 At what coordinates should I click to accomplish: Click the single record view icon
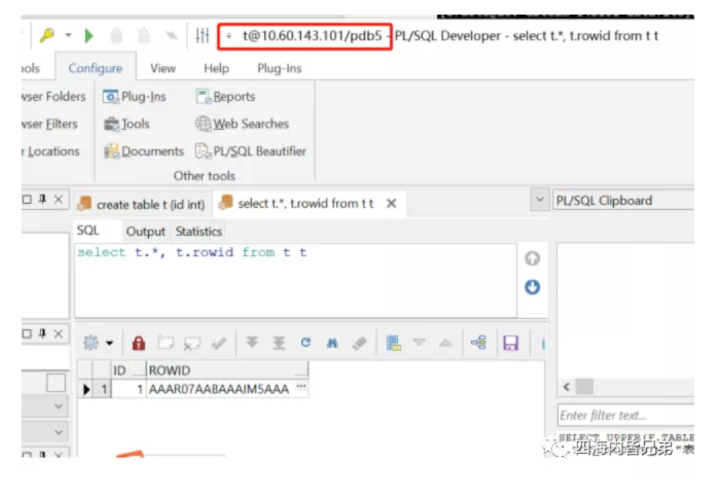click(393, 343)
